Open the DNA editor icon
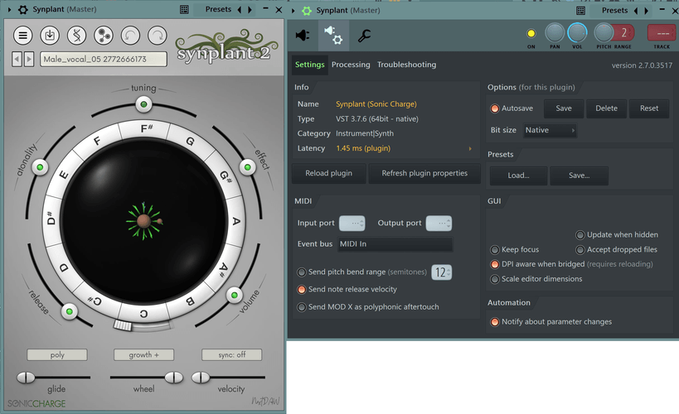This screenshot has width=679, height=414. 76,36
